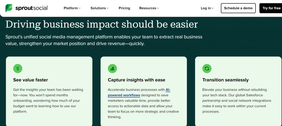Expand the Platform dropdown chevron
This screenshot has width=282, height=126.
pos(80,8)
